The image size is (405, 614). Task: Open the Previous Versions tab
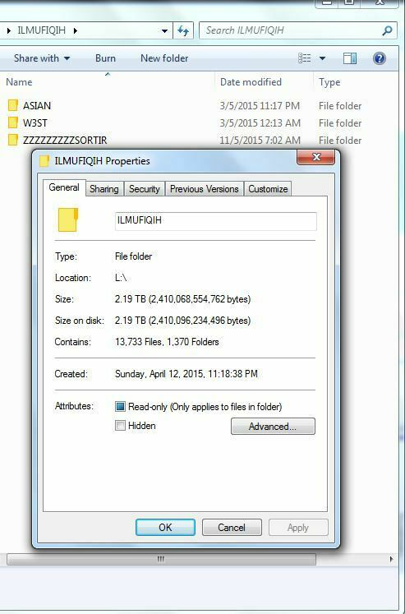[205, 189]
